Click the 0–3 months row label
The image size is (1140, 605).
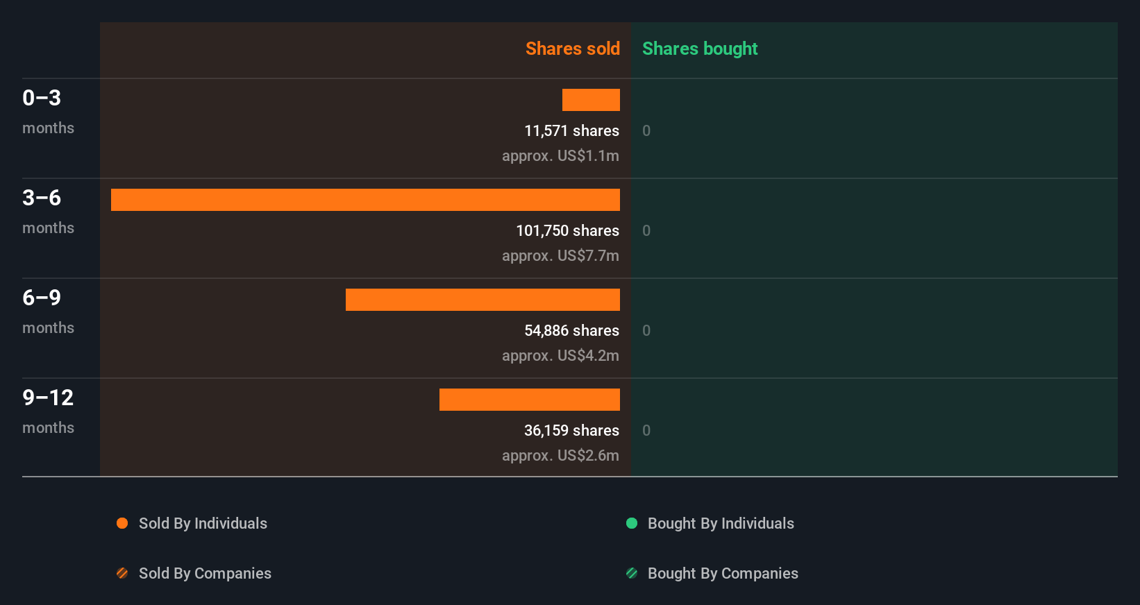pos(48,112)
